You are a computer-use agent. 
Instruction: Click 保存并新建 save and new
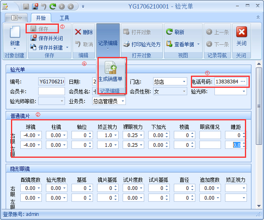coord(47,48)
